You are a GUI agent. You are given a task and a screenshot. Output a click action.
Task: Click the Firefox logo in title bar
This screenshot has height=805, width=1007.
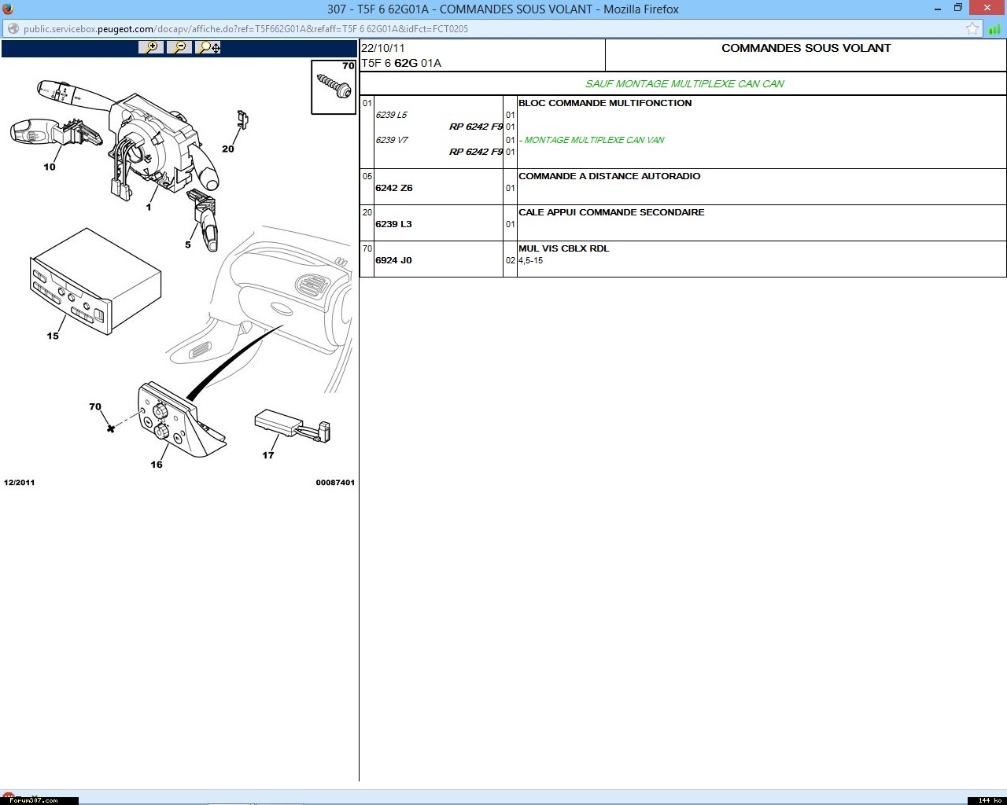pos(8,9)
